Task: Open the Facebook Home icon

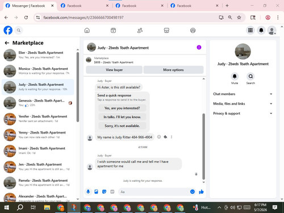Action: [x=87, y=30]
